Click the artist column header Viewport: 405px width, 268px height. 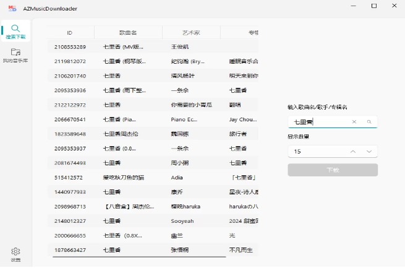pyautogui.click(x=191, y=33)
